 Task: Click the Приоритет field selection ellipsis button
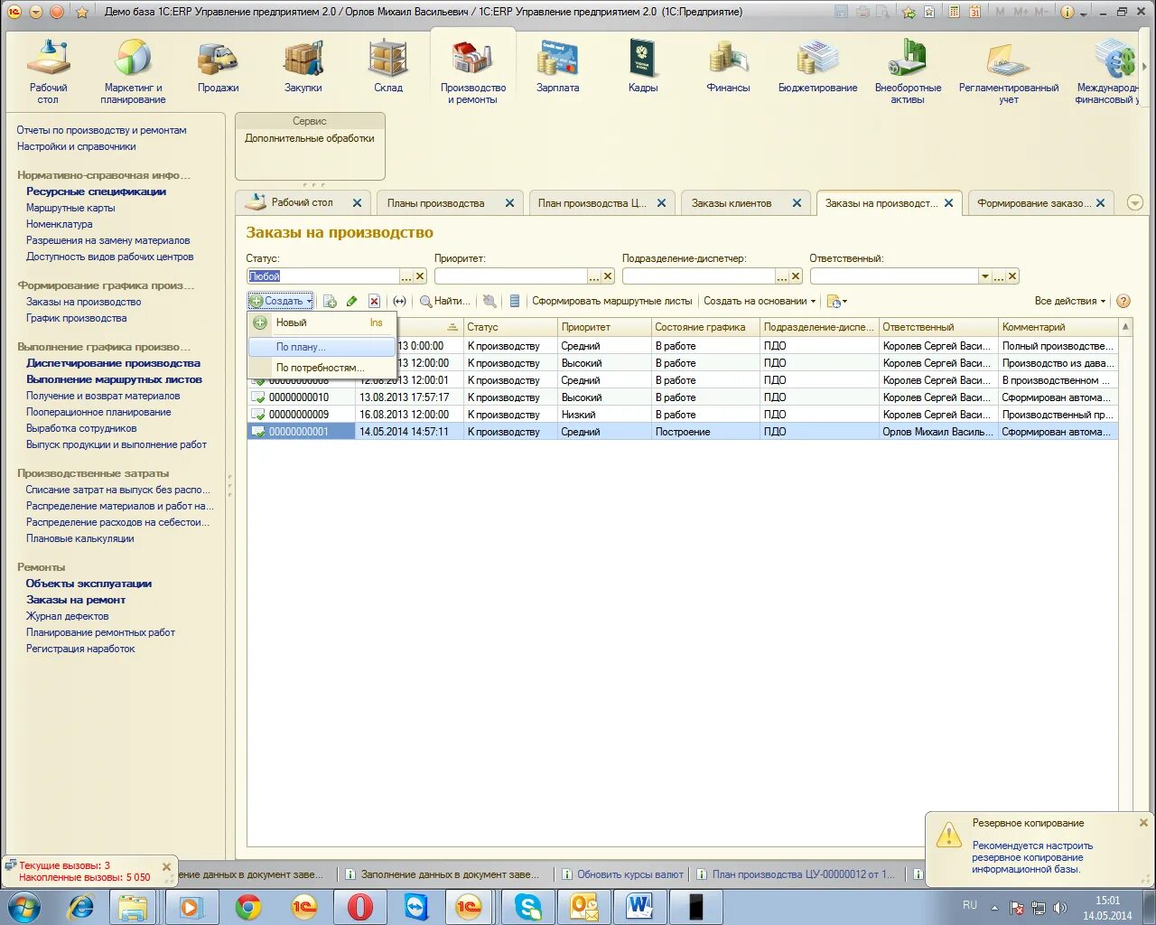click(x=594, y=276)
